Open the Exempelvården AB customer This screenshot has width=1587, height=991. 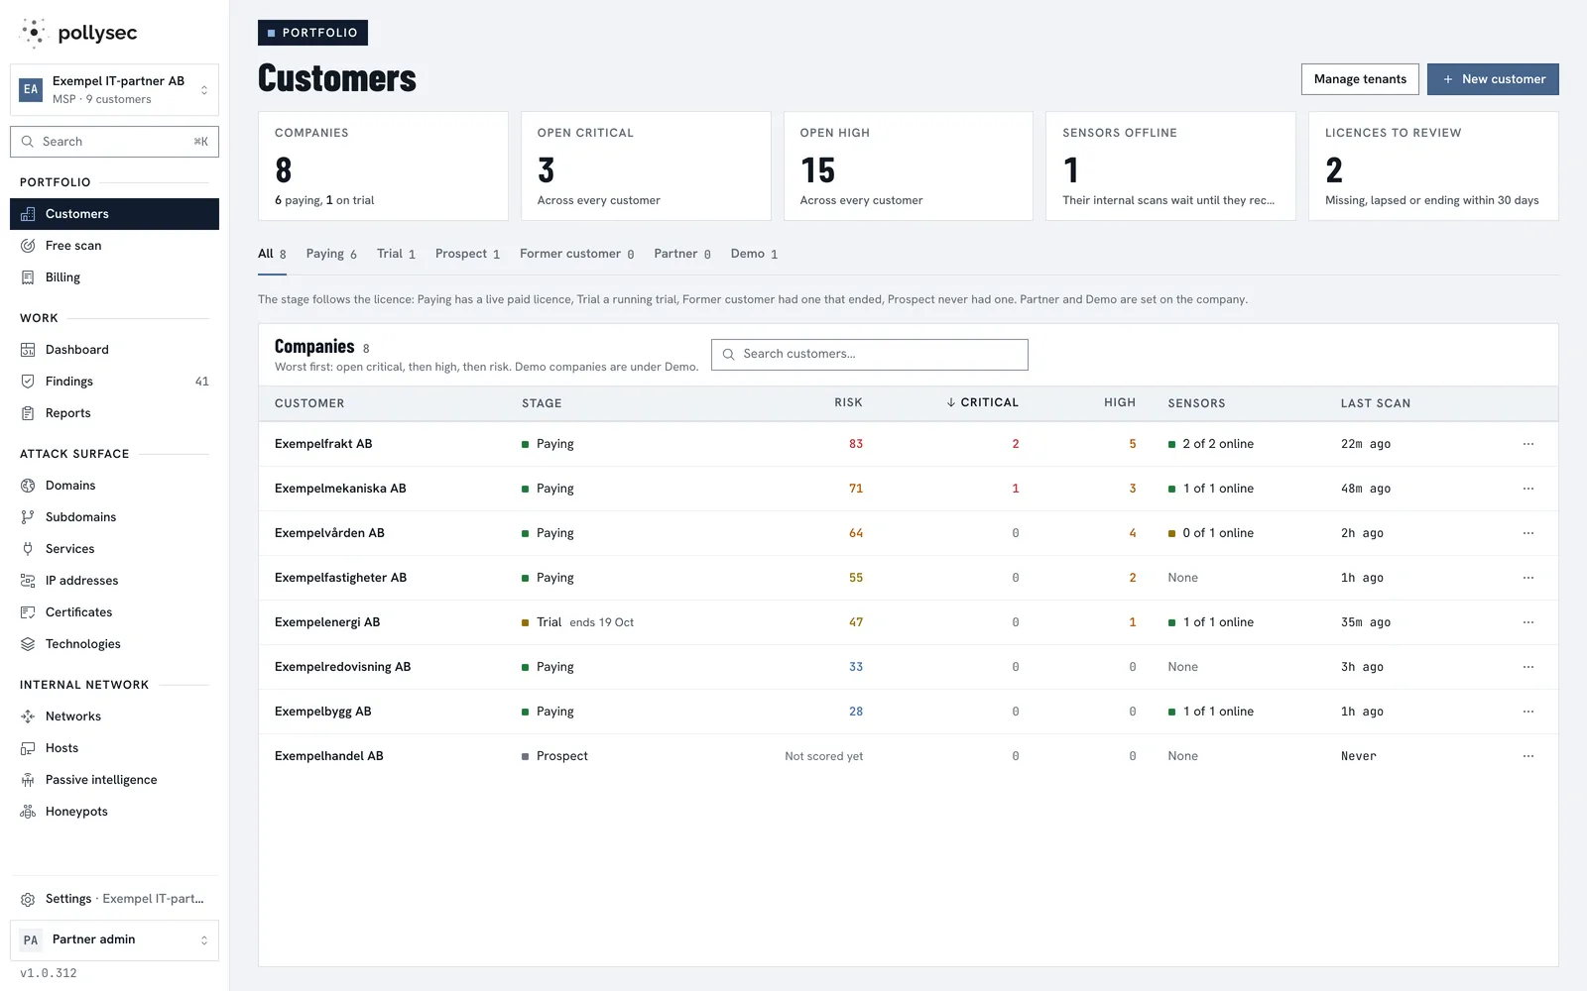(x=329, y=533)
